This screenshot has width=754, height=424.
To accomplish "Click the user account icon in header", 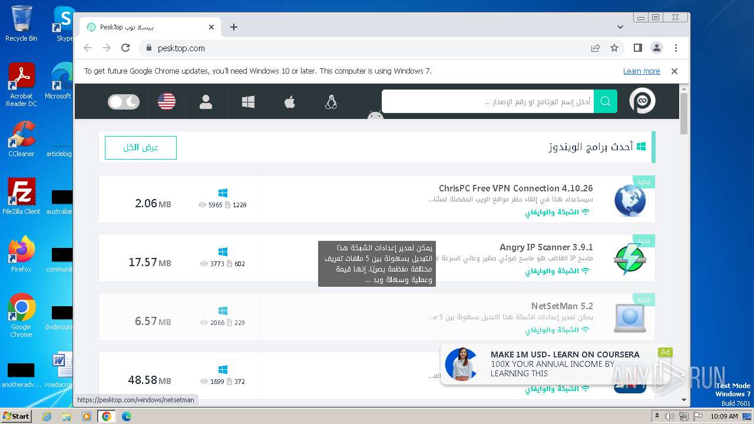I will 206,102.
